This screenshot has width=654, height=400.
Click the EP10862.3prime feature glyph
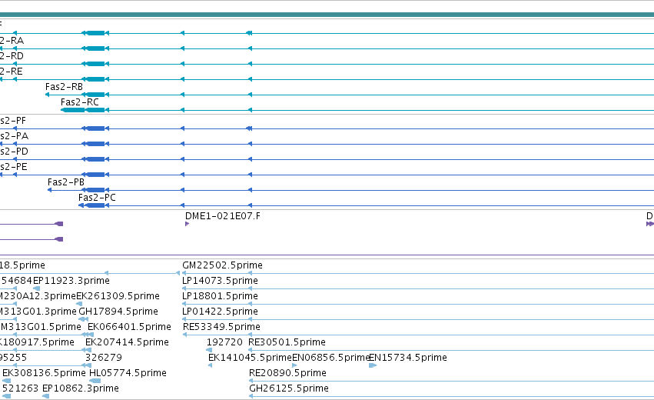tap(46, 396)
